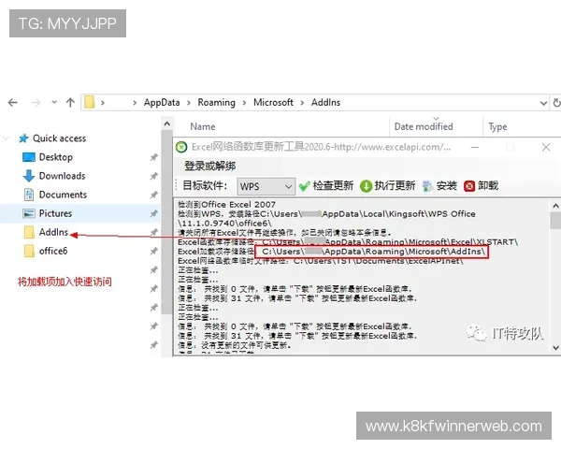The width and height of the screenshot is (561, 449).
Task: Open Documents from Quick access
Action: point(63,195)
